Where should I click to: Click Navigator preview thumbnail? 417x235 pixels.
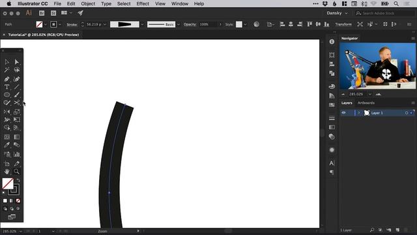[x=378, y=66]
